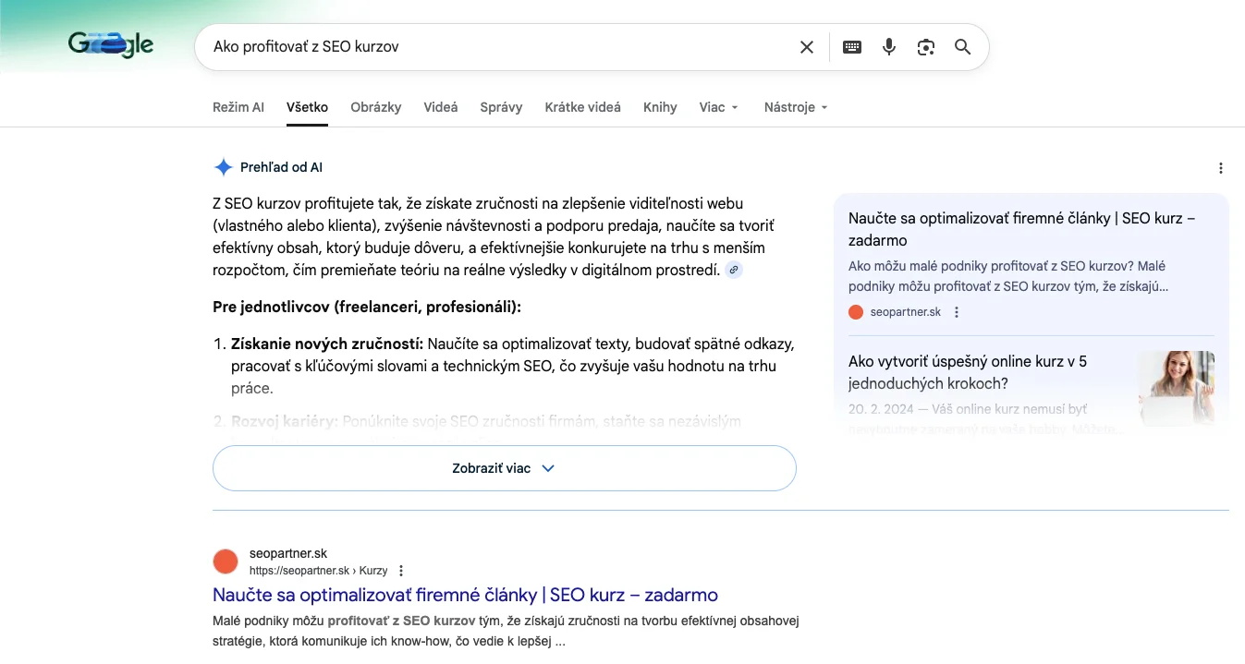
Task: Select the Krátke videá tab
Action: (582, 107)
